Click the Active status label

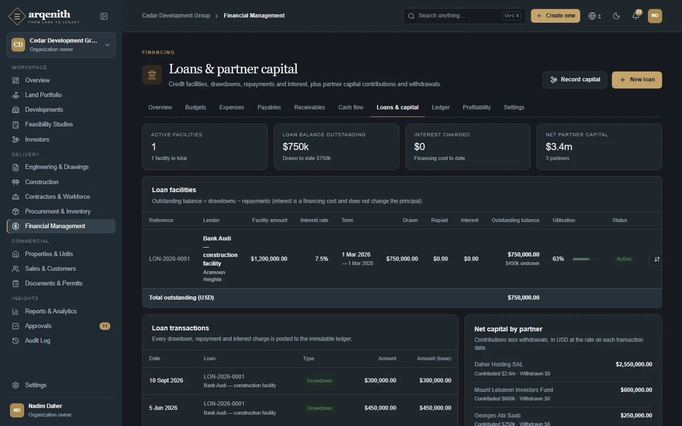(624, 259)
